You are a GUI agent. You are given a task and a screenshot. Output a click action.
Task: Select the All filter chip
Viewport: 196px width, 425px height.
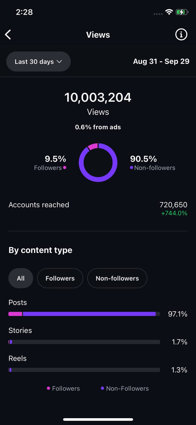pos(21,278)
